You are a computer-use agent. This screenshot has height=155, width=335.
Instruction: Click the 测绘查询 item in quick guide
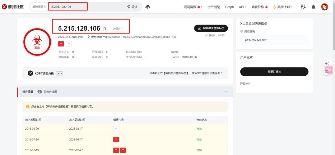coord(247,31)
